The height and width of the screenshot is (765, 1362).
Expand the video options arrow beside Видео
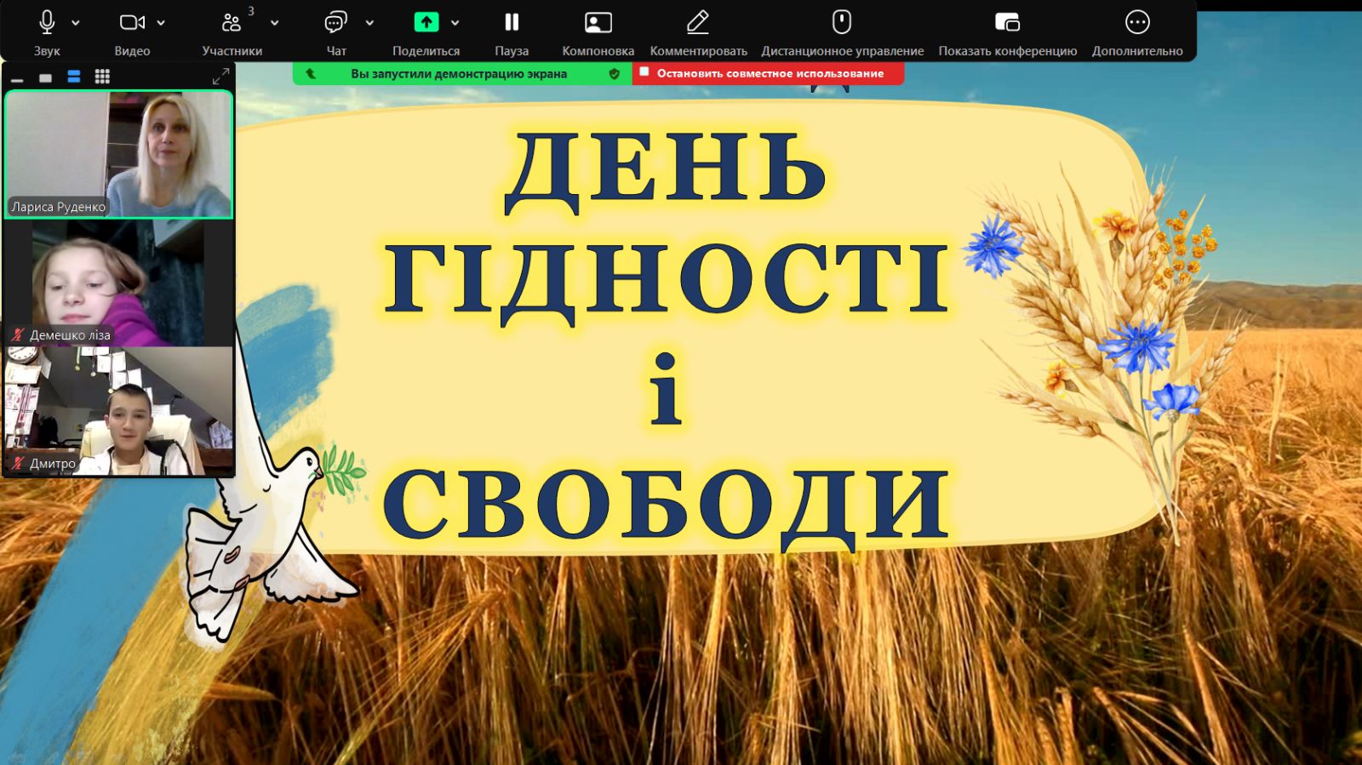161,23
